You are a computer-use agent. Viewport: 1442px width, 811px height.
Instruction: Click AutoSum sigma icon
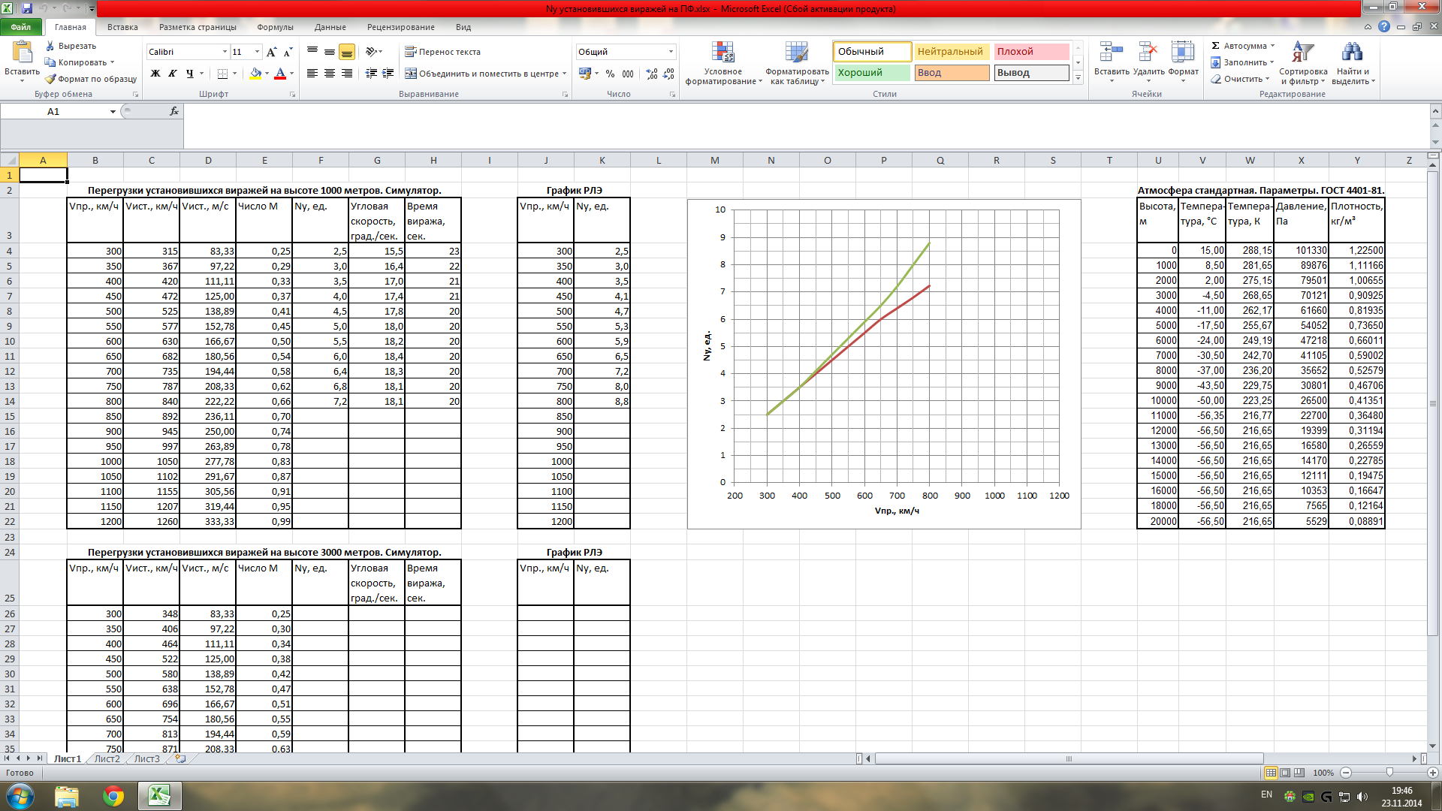(1215, 46)
